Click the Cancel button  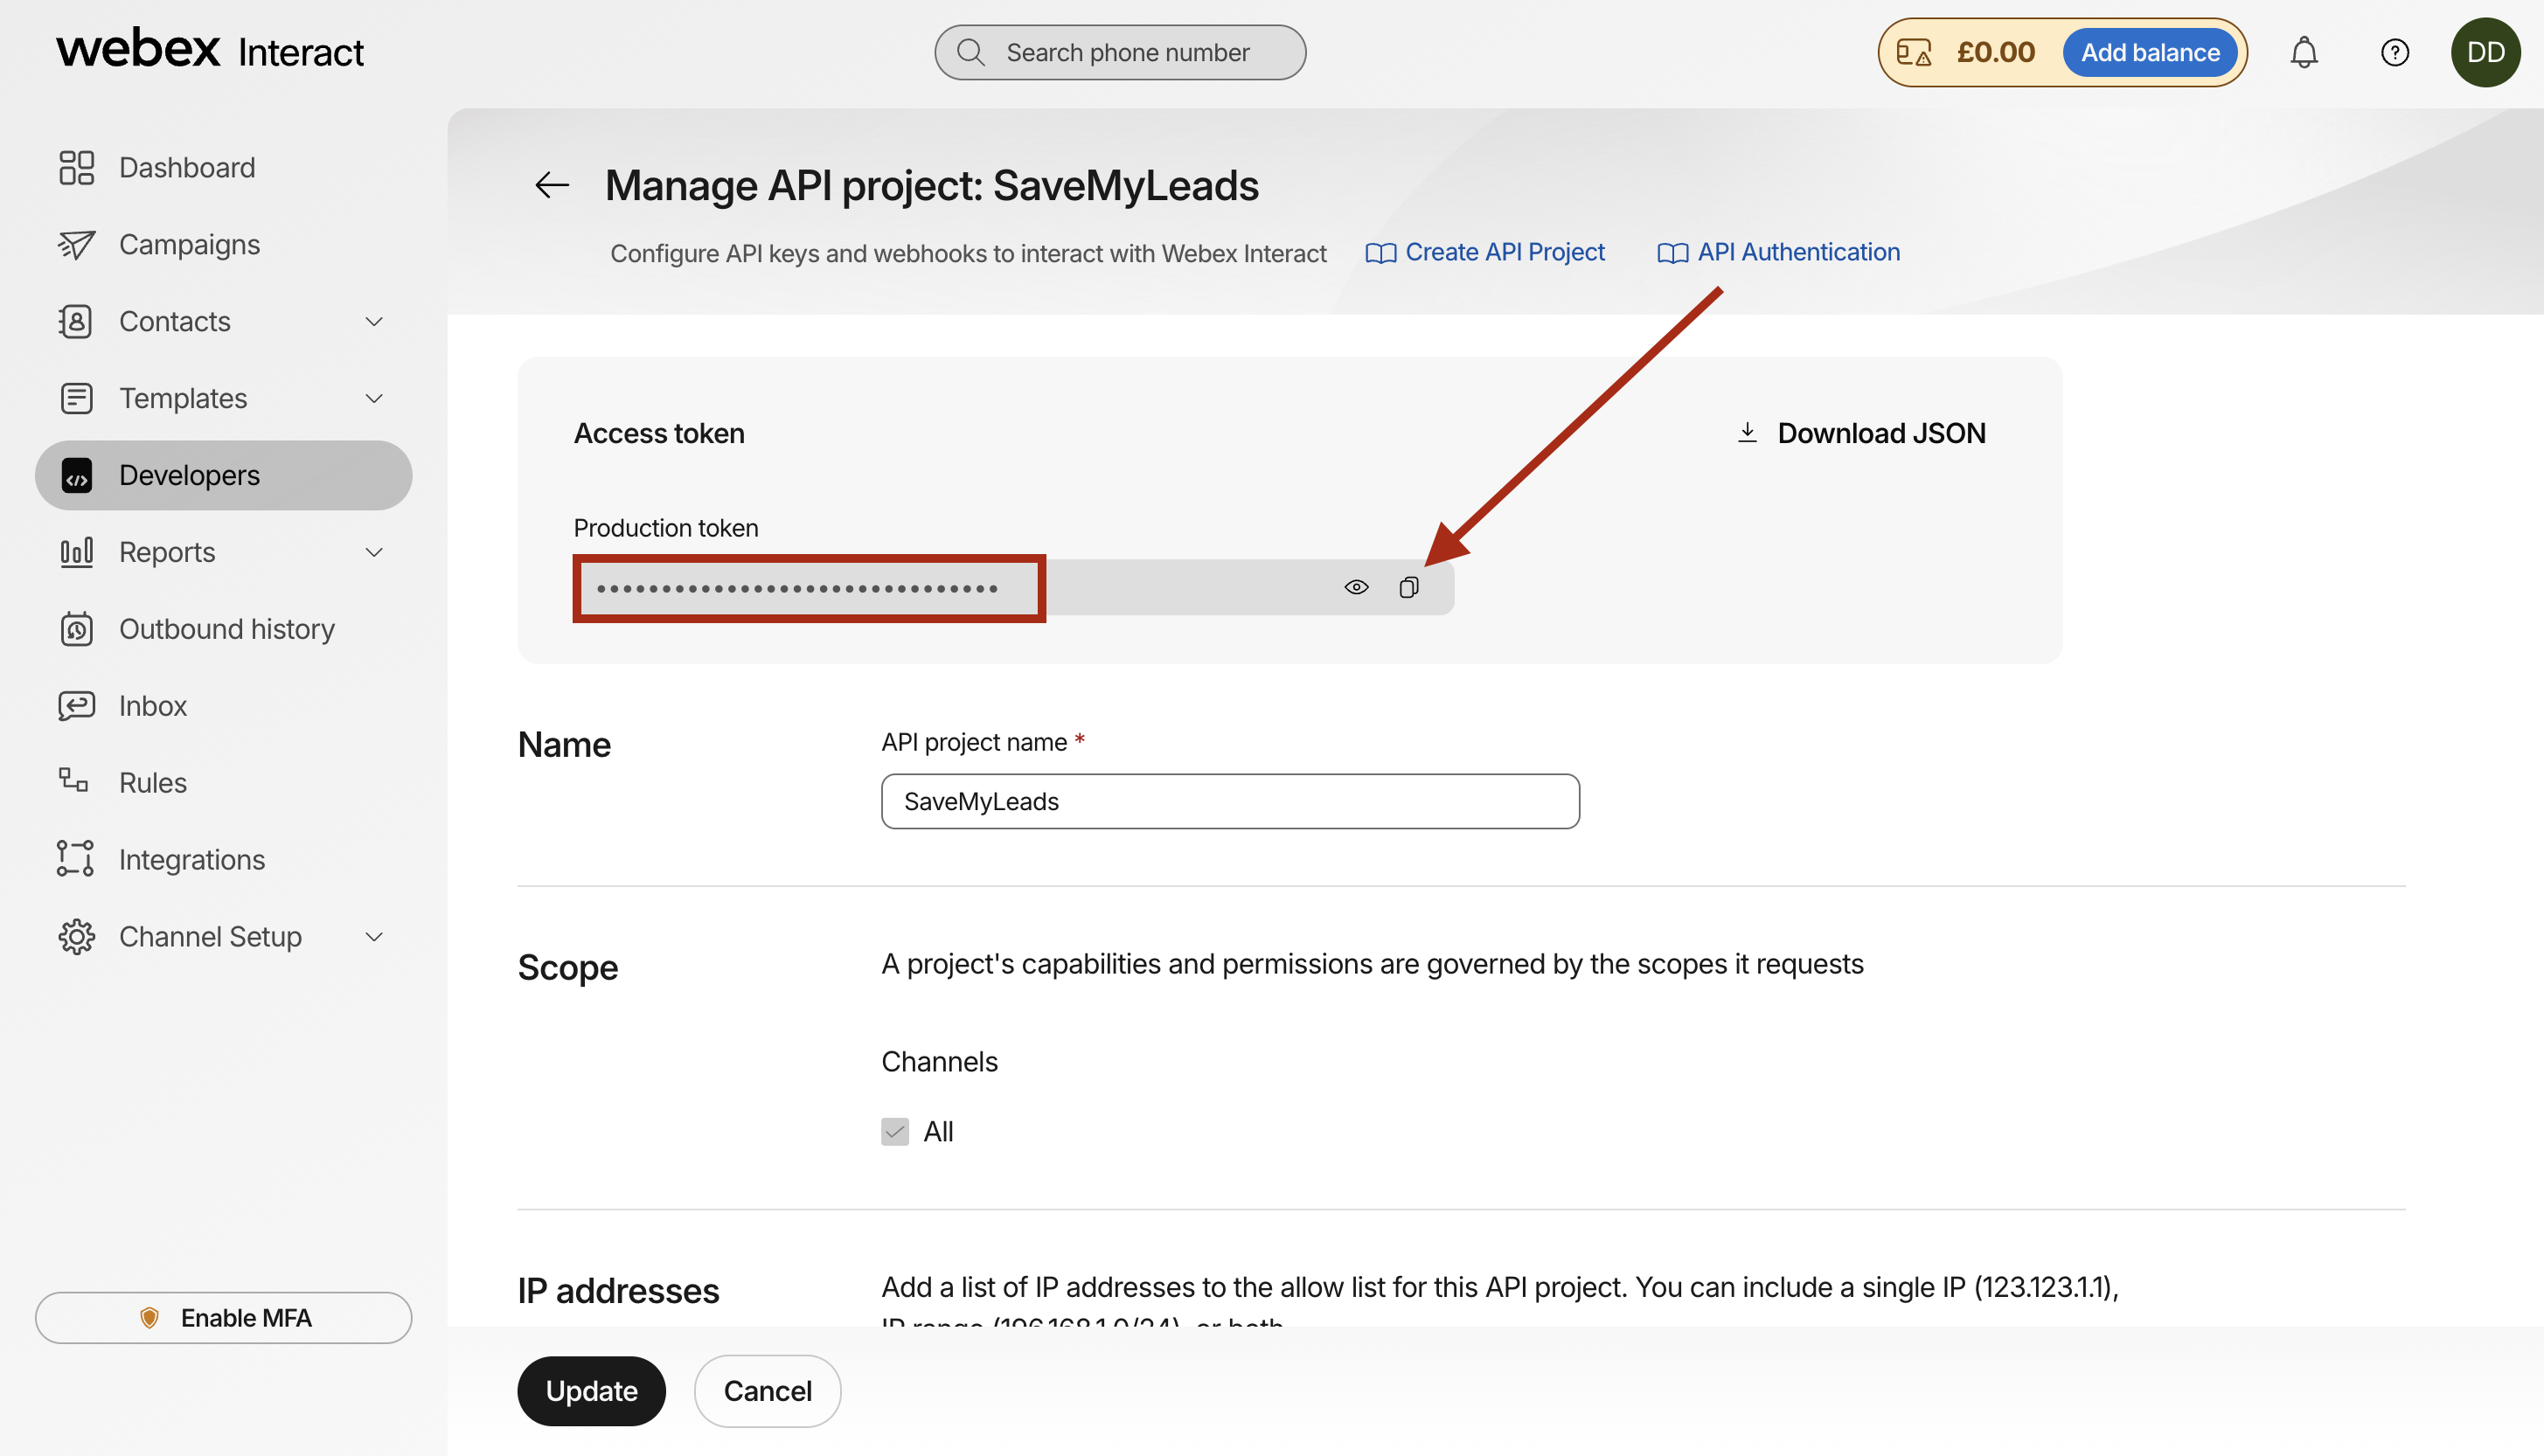tap(767, 1390)
